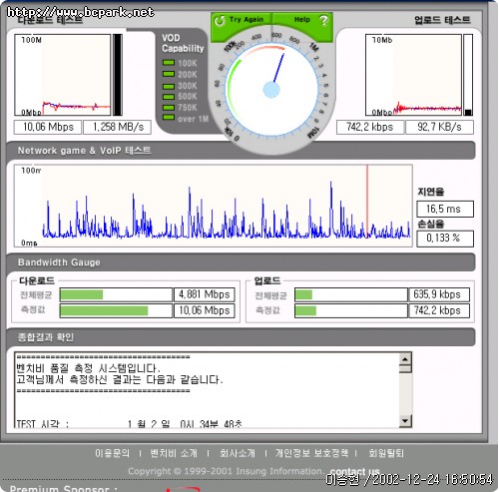
Task: Click the VOD Capability heading
Action: 183,43
